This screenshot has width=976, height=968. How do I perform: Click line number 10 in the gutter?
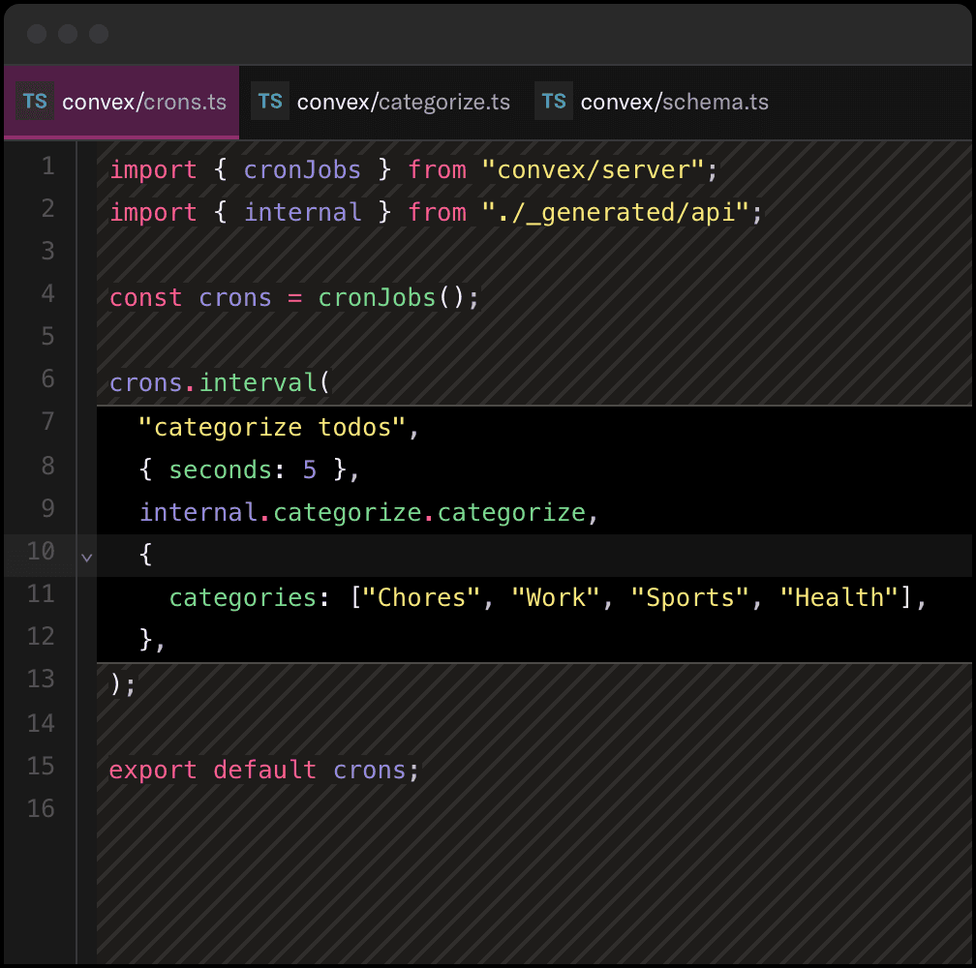point(41,551)
